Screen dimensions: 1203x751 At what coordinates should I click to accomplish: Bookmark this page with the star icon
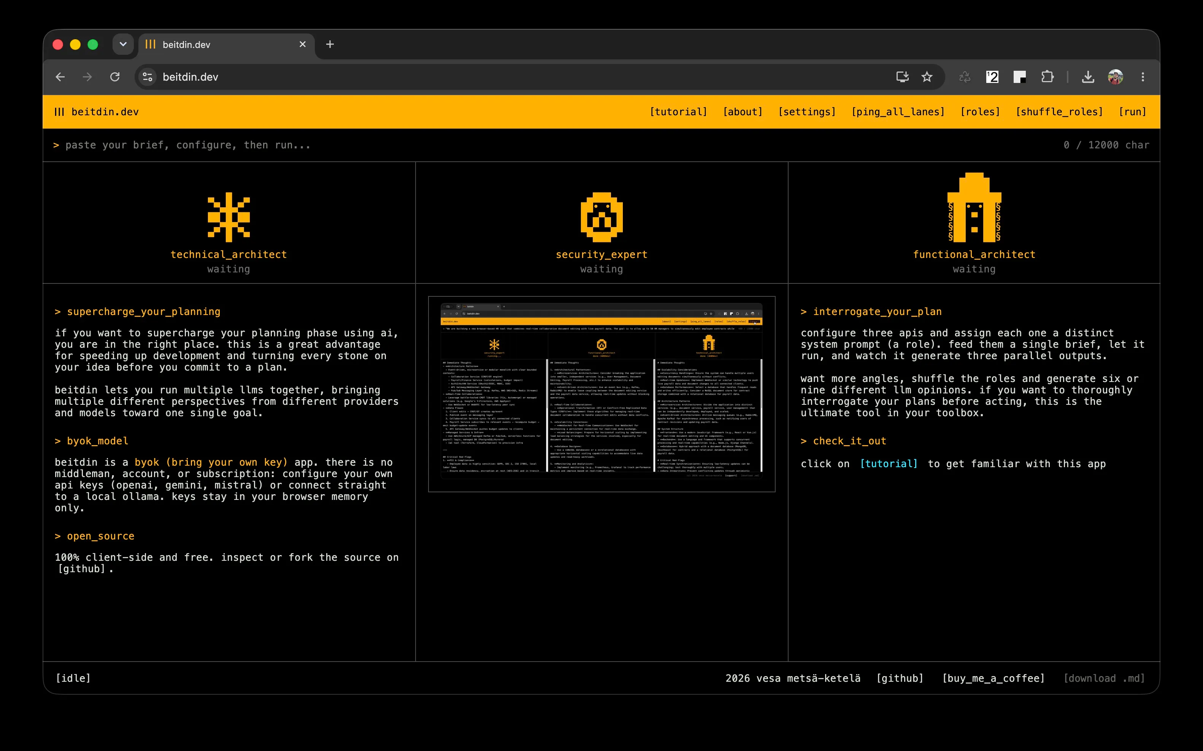927,77
